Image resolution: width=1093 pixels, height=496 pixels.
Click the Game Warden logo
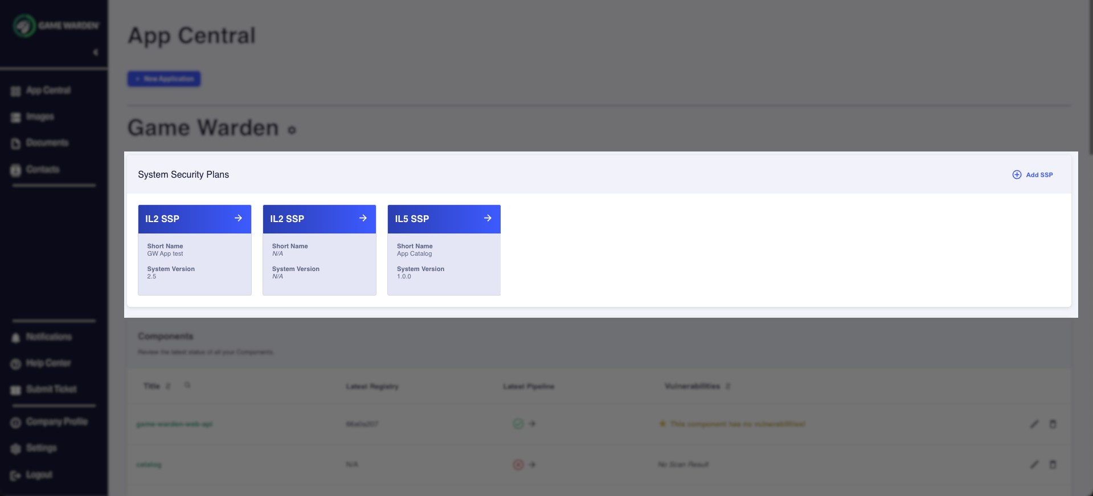[x=56, y=26]
